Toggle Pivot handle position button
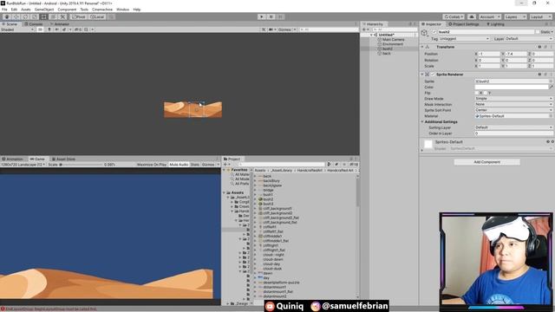This screenshot has height=312, width=555. [79, 16]
